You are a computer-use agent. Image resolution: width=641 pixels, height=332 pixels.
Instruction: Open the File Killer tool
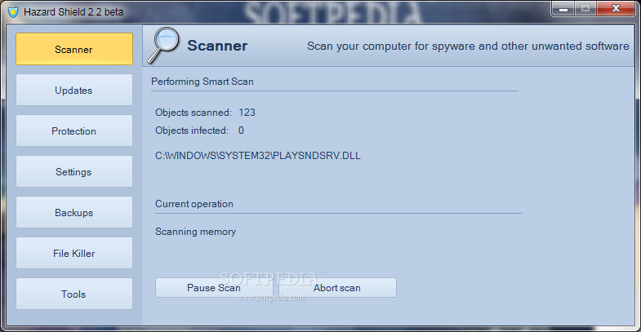click(x=74, y=253)
